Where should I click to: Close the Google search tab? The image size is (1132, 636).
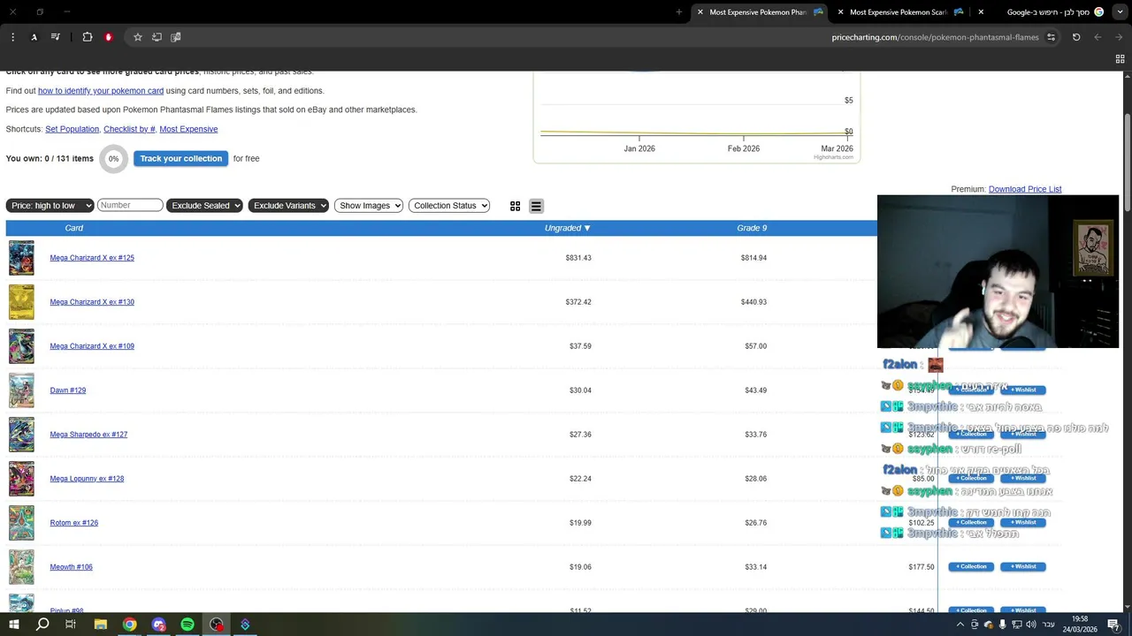(x=981, y=12)
